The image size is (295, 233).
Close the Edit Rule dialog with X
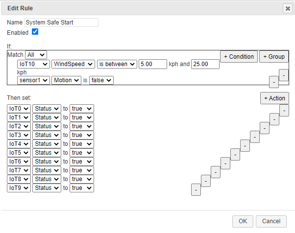click(x=287, y=8)
